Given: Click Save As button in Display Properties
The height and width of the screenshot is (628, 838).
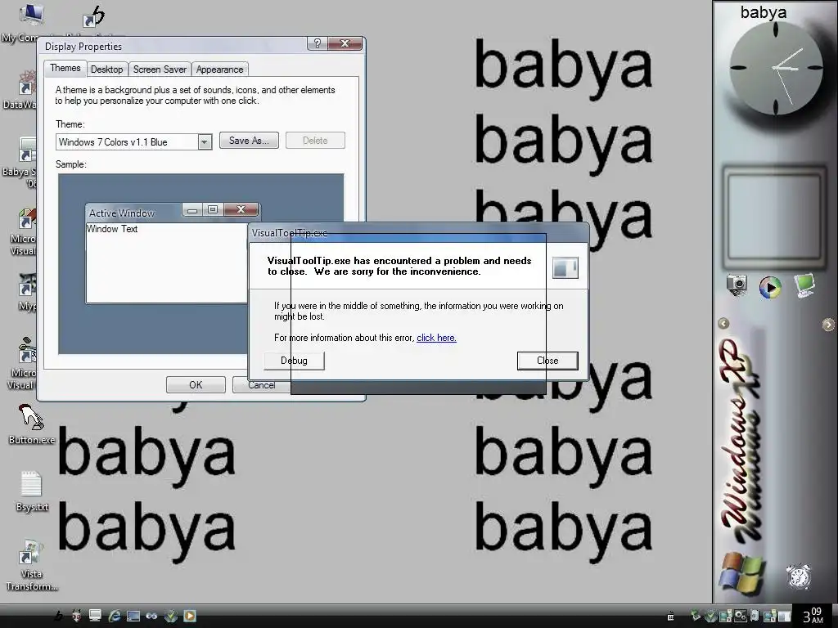Looking at the screenshot, I should pos(249,141).
